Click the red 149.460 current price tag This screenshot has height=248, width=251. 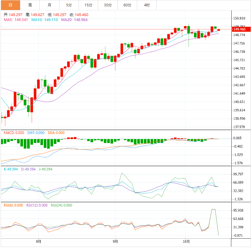pos(239,29)
